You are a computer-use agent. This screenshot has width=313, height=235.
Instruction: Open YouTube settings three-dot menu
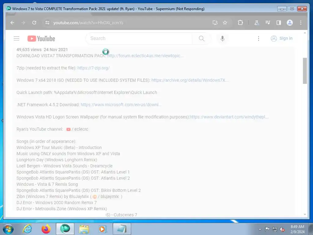[259, 38]
